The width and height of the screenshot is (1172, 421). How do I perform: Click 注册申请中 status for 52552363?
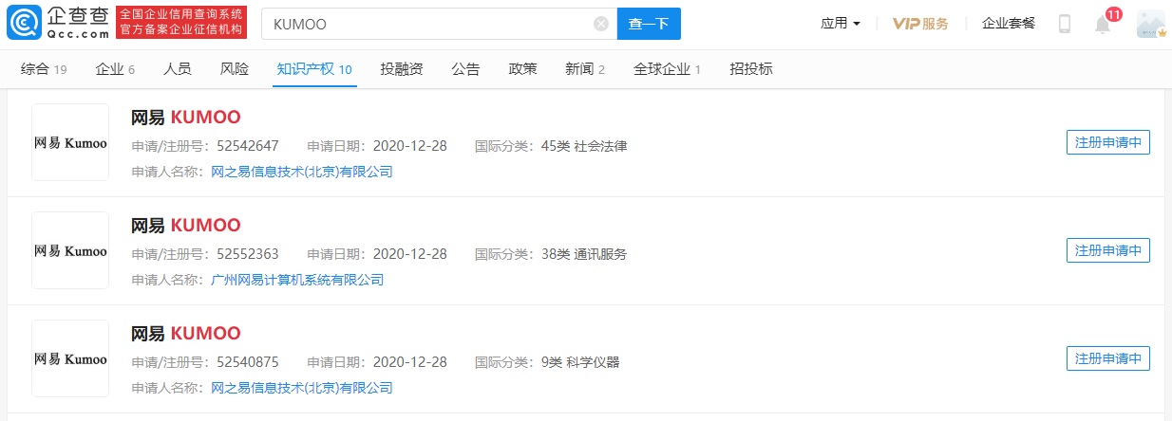[1108, 250]
